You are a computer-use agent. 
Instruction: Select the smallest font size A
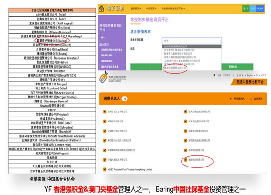point(238,75)
